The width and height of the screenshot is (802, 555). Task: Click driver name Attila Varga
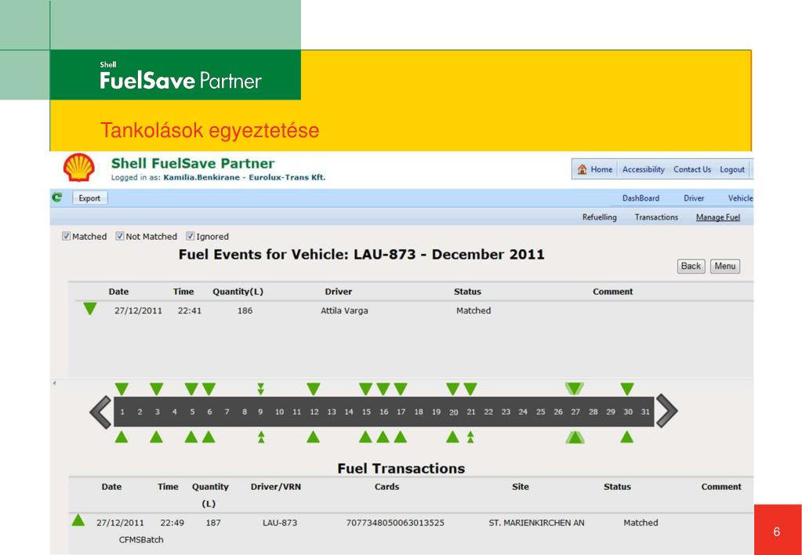click(344, 310)
